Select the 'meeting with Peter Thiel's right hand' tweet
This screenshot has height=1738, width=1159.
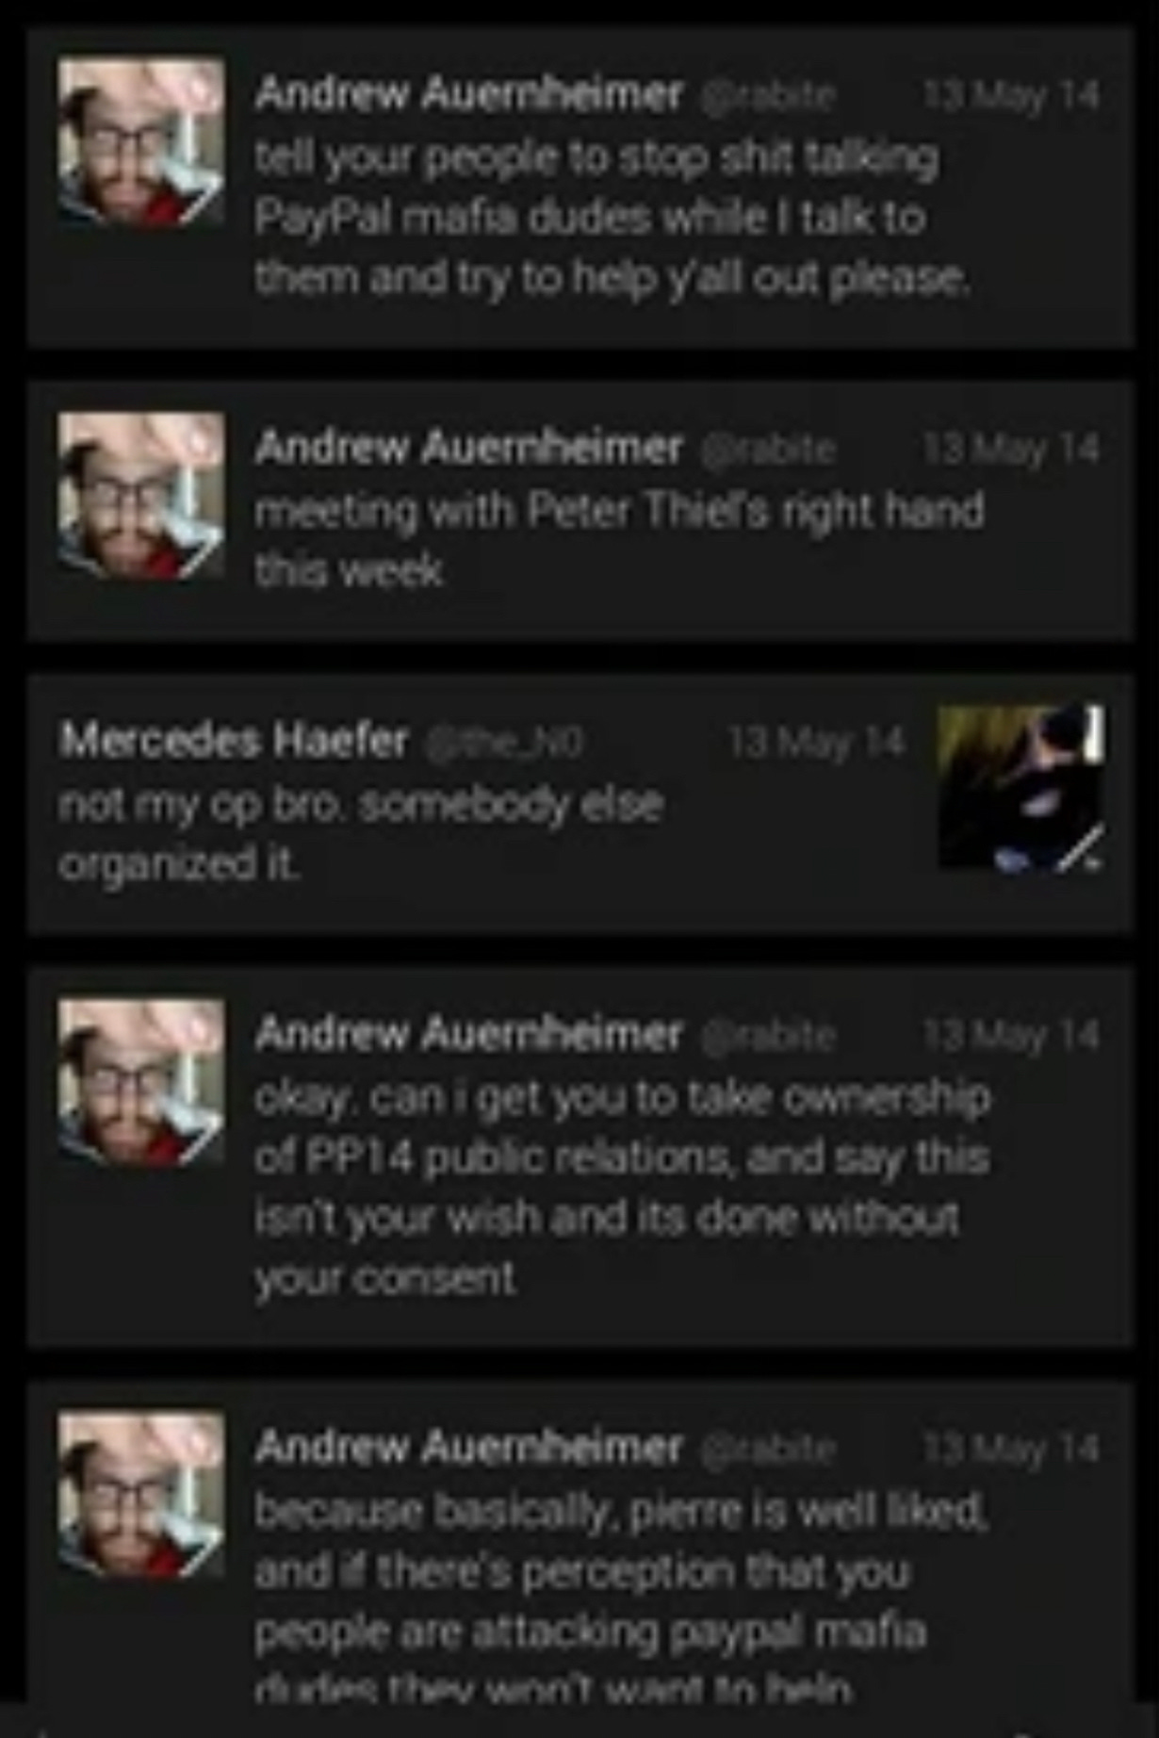(579, 511)
